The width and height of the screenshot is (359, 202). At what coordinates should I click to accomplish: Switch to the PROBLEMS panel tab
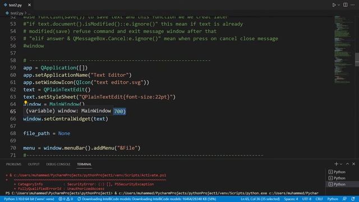[x=13, y=164]
